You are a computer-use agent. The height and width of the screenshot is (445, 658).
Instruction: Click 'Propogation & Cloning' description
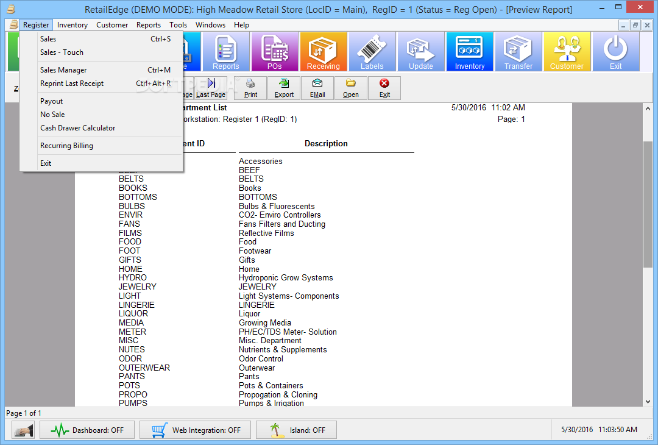(278, 394)
